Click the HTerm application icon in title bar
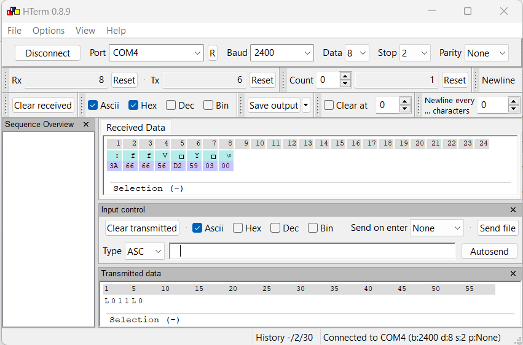This screenshot has height=345, width=523. (14, 11)
